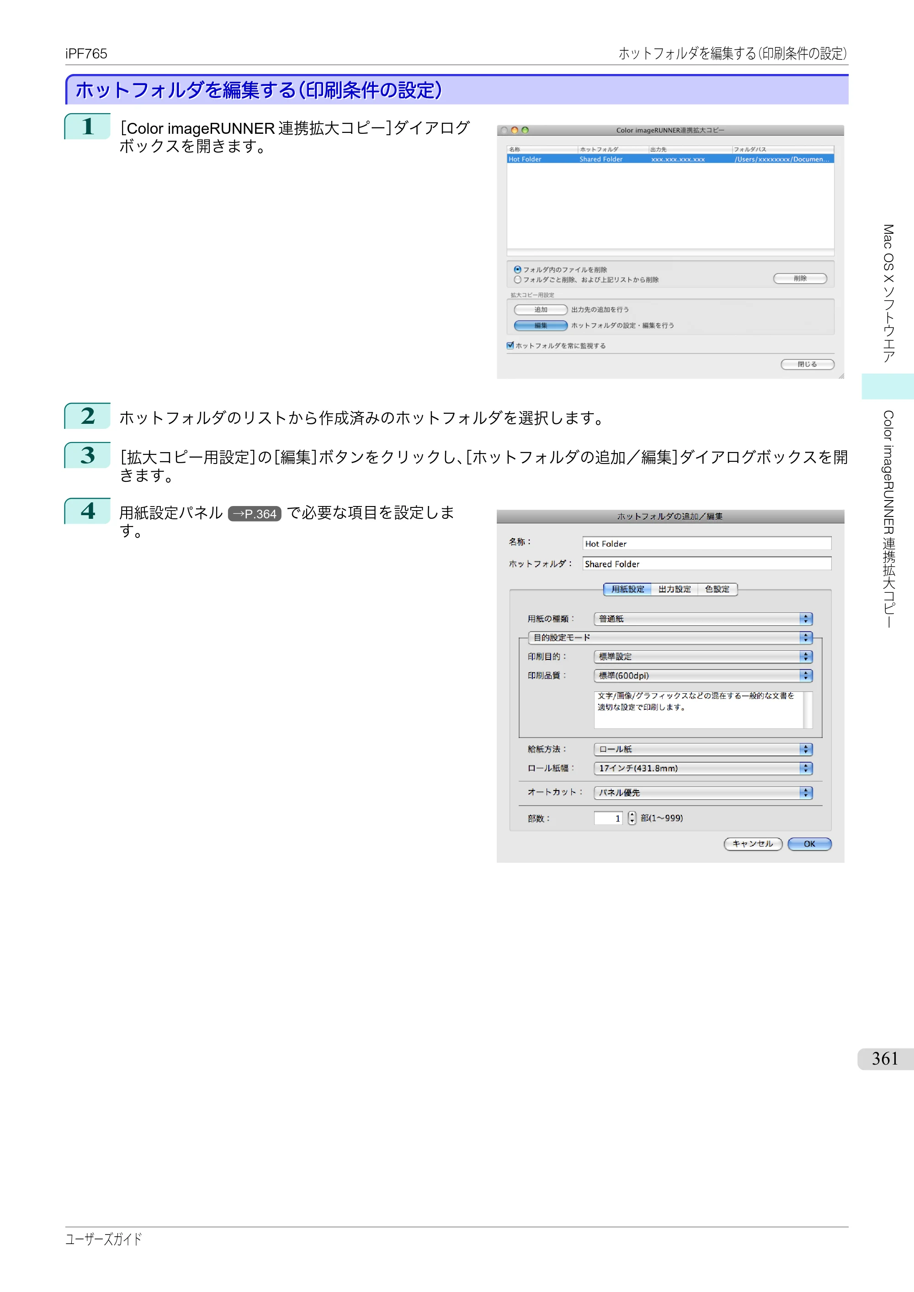Image resolution: width=914 pixels, height=1292 pixels.
Task: Click the 部数 stepper arrows
Action: coord(632,818)
